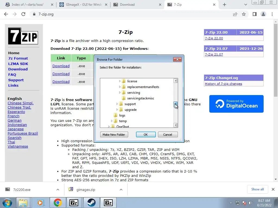Screen dimensions: 278x208
Task: Reload the current page
Action: pos(23,14)
